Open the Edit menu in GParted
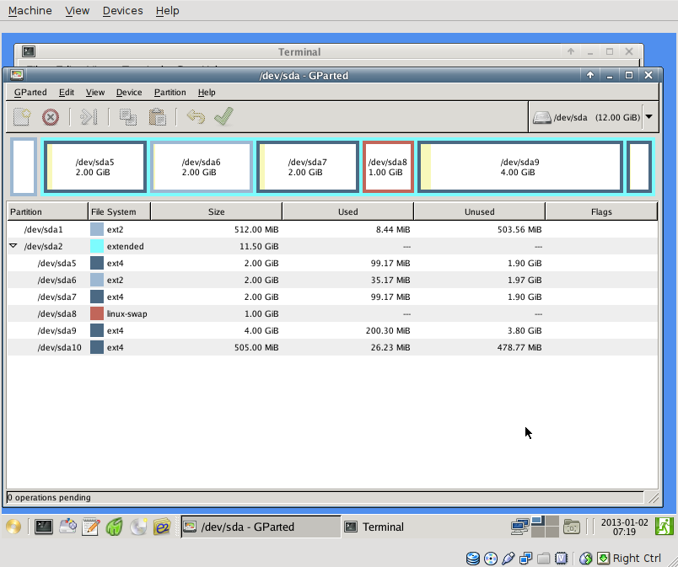The height and width of the screenshot is (567, 678). [x=66, y=93]
